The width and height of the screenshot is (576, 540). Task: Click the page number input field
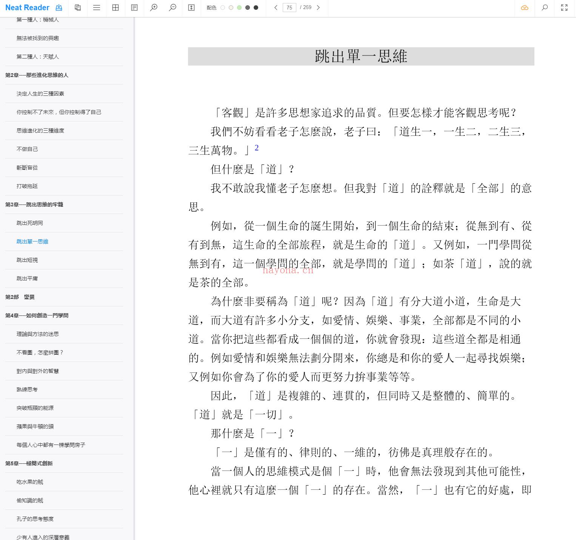click(x=290, y=8)
